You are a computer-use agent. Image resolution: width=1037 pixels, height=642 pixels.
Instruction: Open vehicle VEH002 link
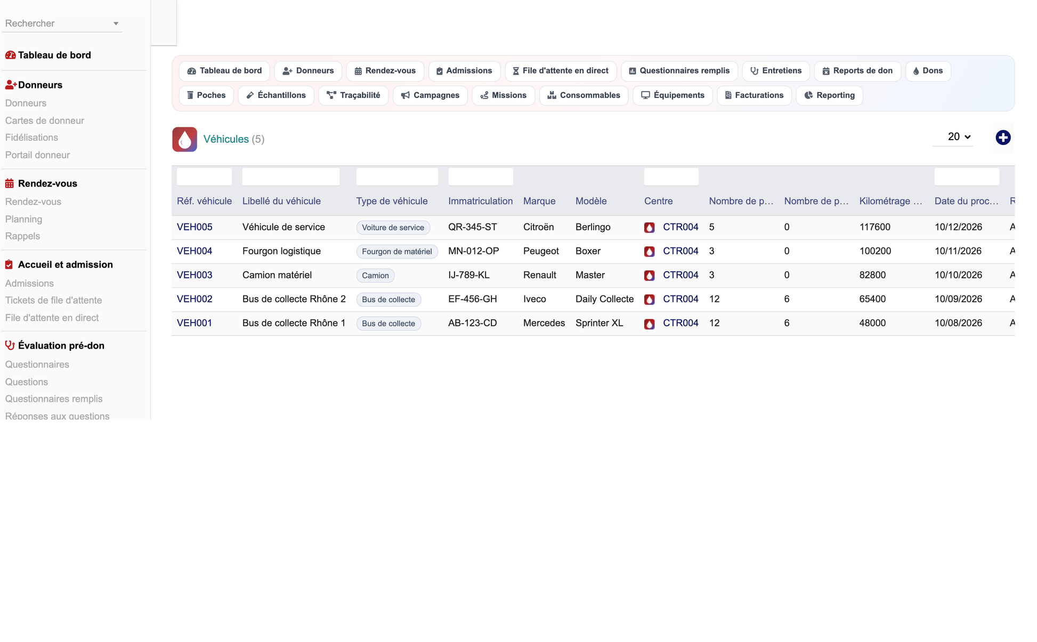[x=195, y=299]
